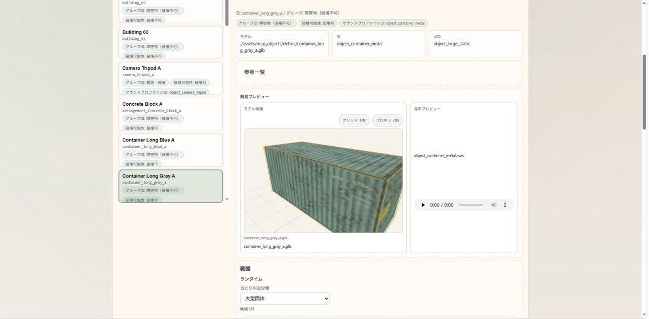The image size is (649, 319).
Task: Click the 戦闘 section heading
Action: tap(245, 269)
